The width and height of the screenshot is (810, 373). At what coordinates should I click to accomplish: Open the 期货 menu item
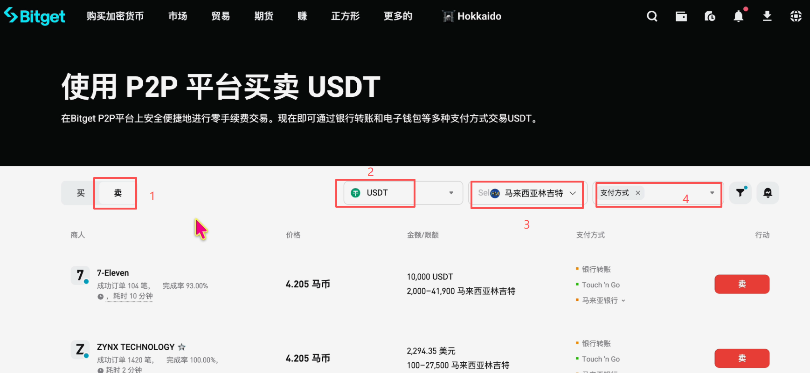[264, 16]
